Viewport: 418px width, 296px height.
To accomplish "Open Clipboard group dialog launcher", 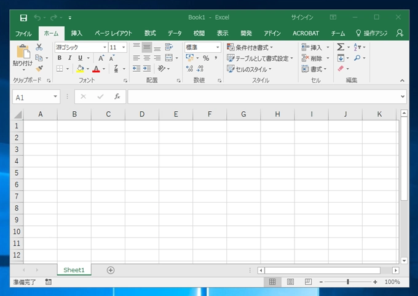I will tap(49, 80).
